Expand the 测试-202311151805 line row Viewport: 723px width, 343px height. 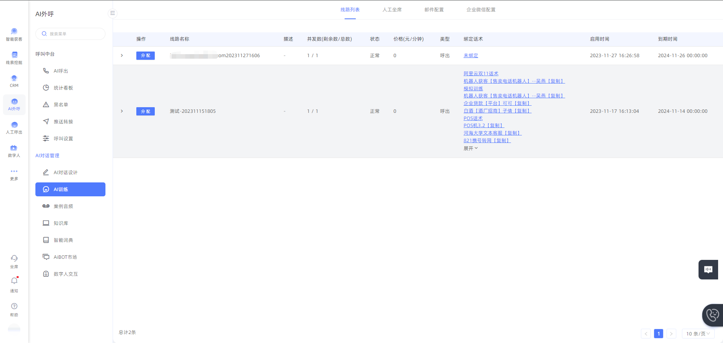pos(122,111)
